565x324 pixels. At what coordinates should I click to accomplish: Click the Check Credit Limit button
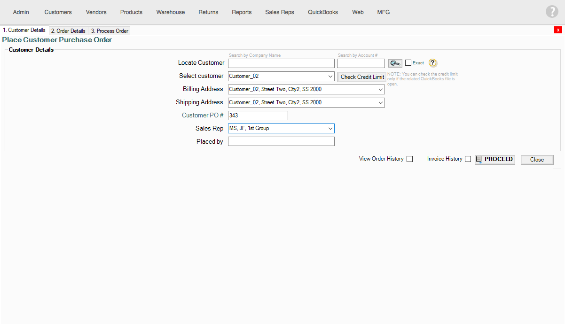pyautogui.click(x=362, y=77)
